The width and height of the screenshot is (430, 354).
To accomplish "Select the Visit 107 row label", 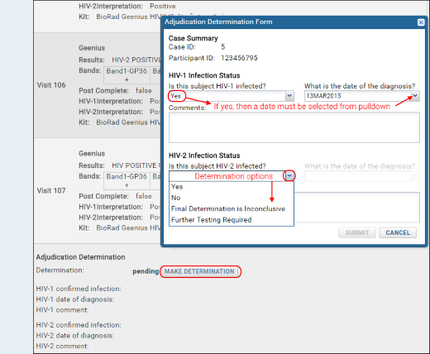I will point(51,190).
